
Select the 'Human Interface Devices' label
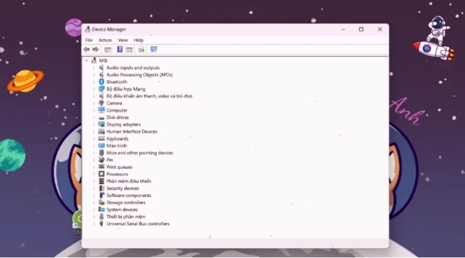point(132,132)
